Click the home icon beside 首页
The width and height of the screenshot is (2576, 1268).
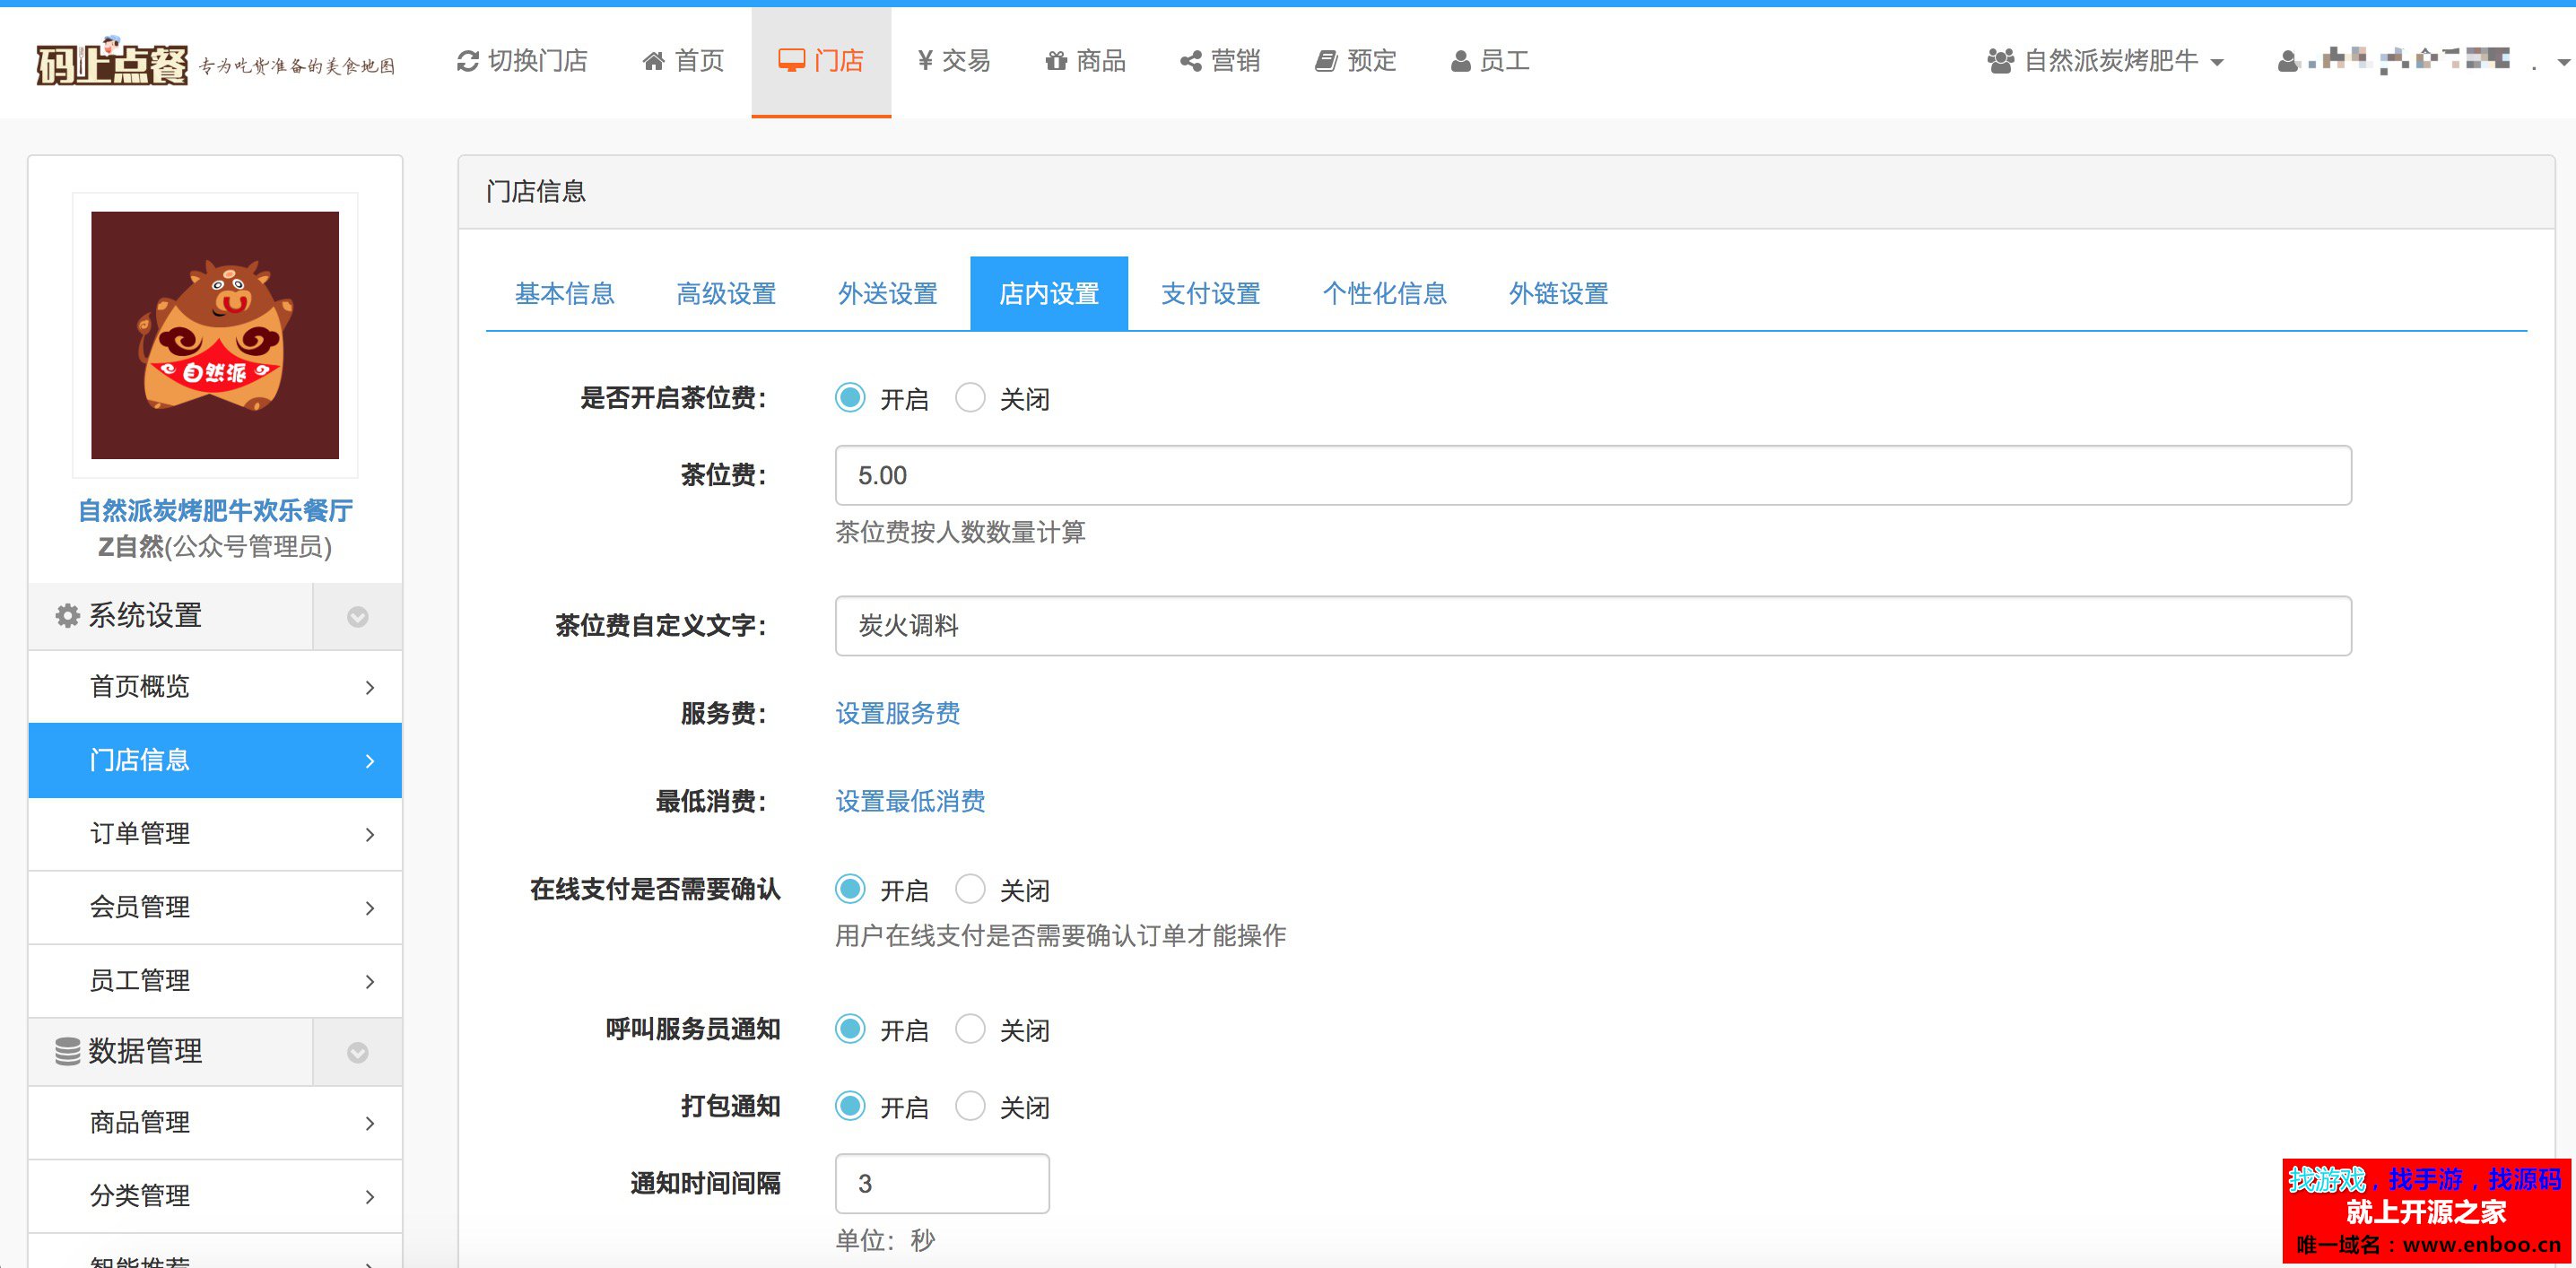(653, 62)
